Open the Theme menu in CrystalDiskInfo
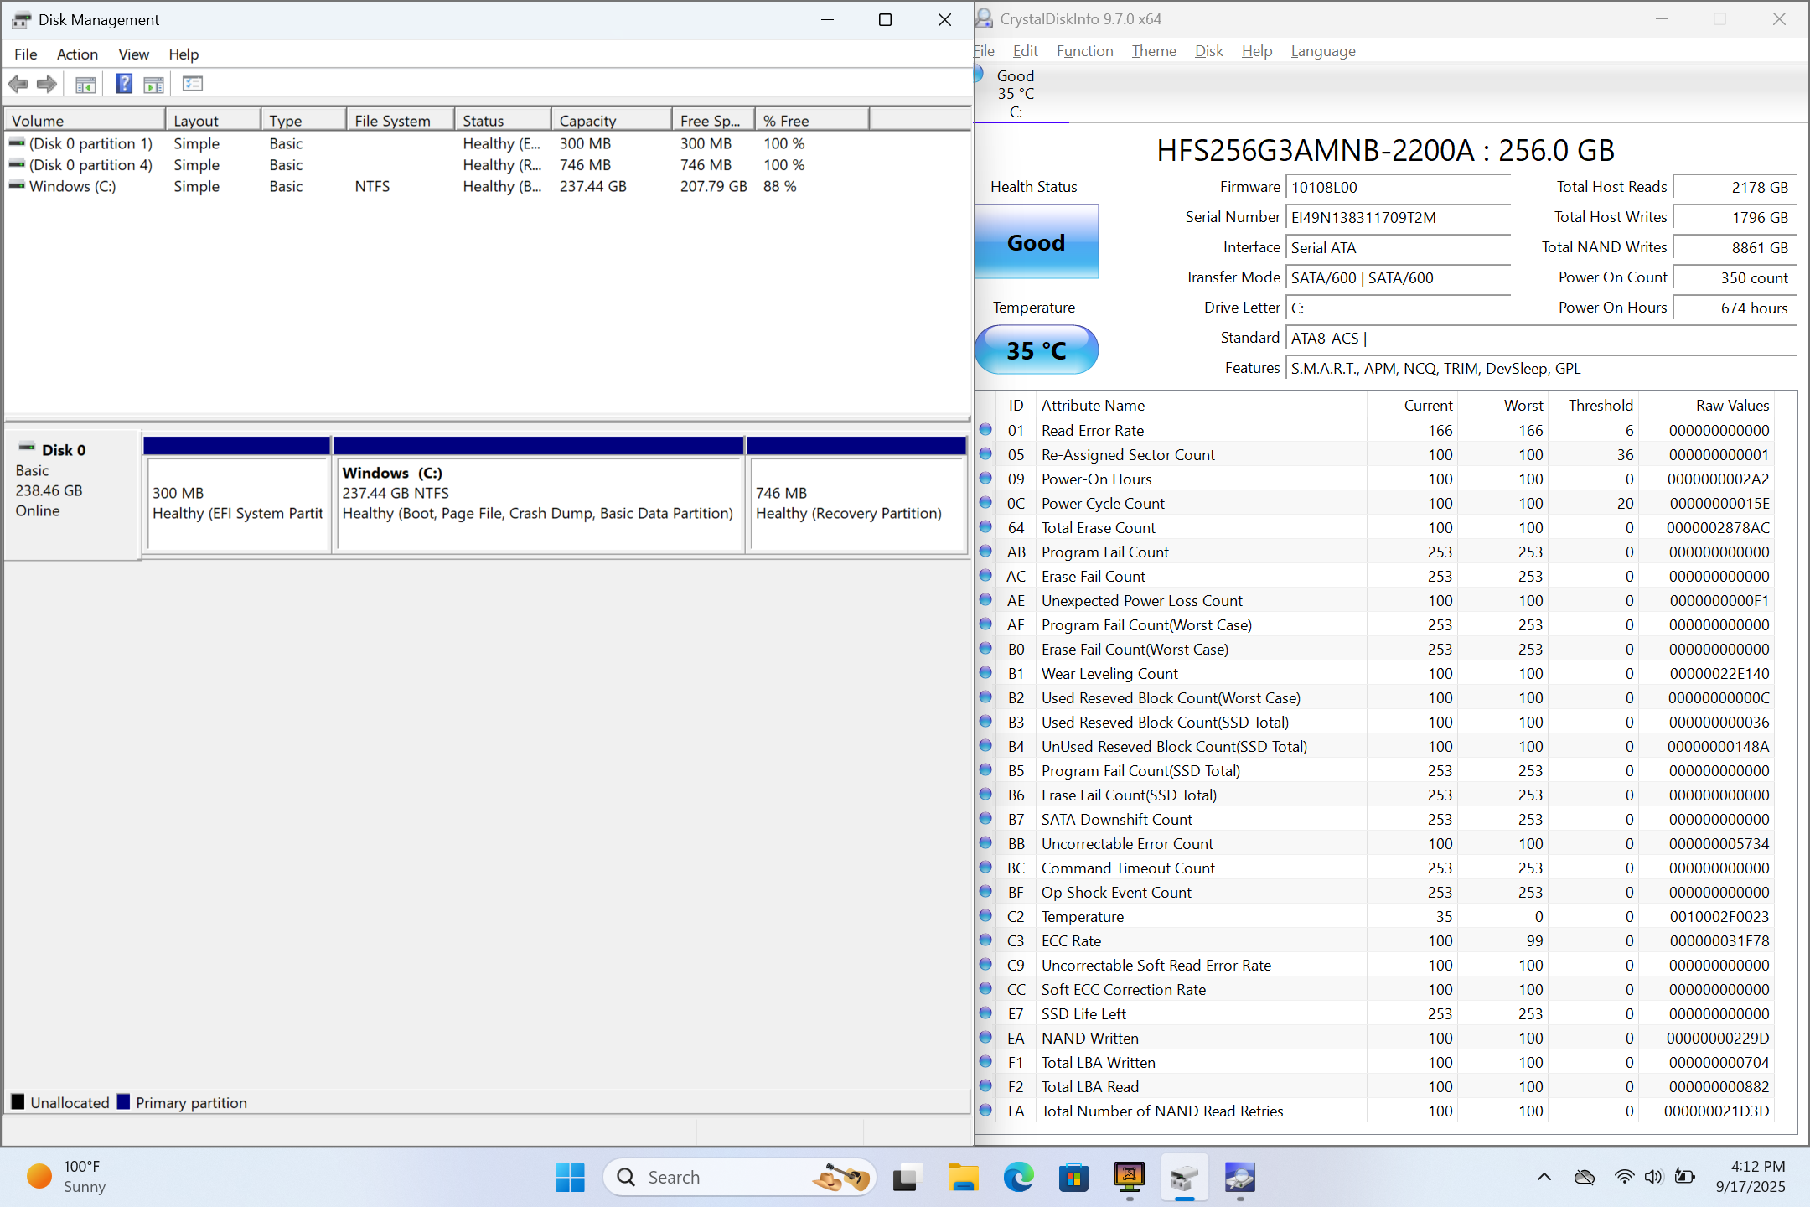 pyautogui.click(x=1154, y=51)
